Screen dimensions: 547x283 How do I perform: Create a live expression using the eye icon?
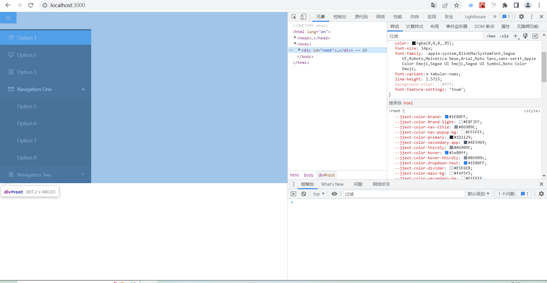[x=334, y=194]
